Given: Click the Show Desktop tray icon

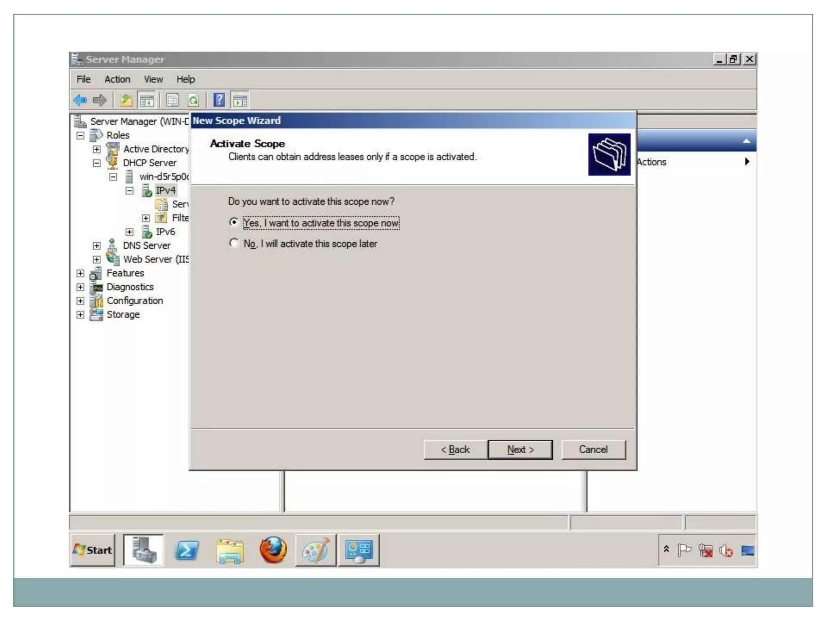Looking at the screenshot, I should coord(747,551).
